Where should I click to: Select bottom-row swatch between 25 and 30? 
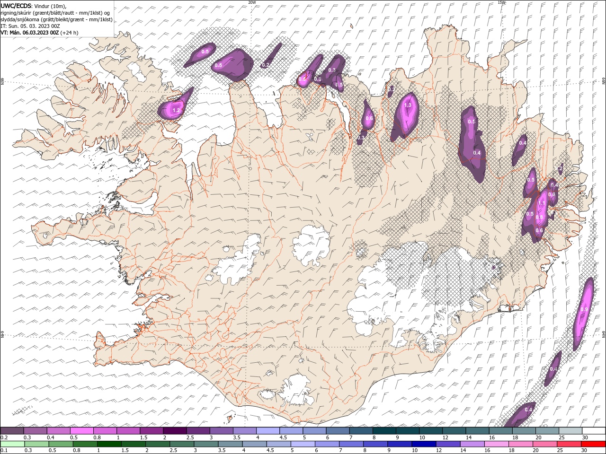[569, 444]
